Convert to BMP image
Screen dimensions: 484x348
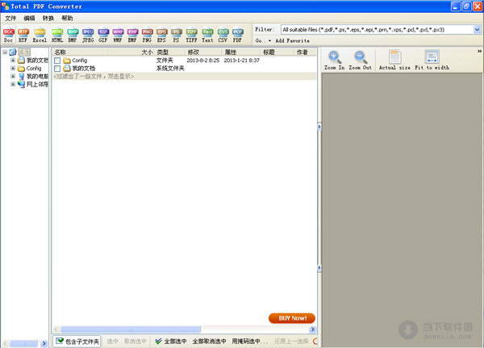pyautogui.click(x=73, y=35)
